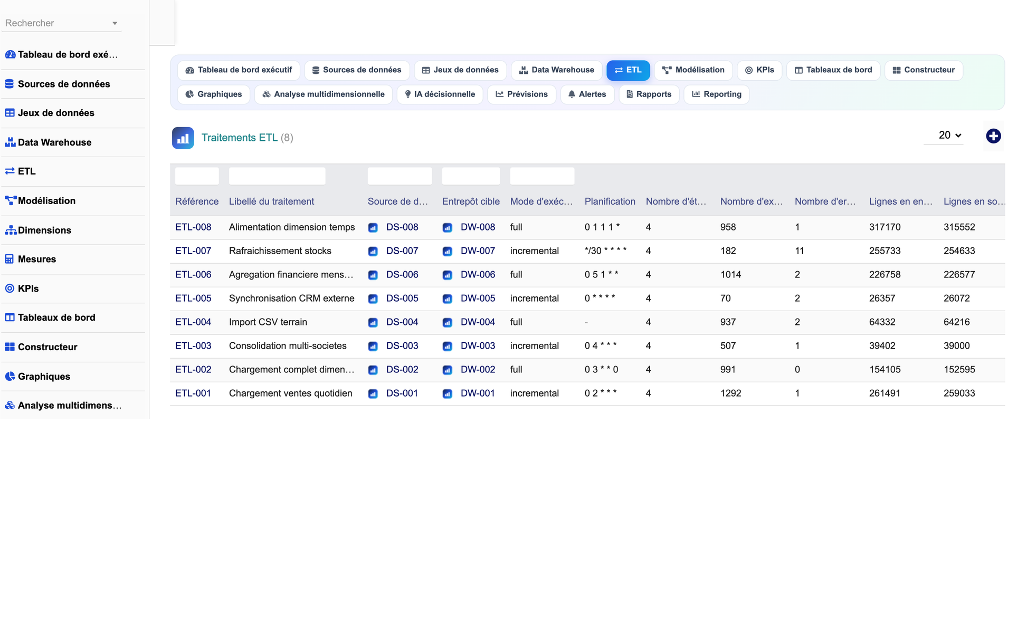Sort by the Planification column header
This screenshot has width=1027, height=635.
[610, 201]
